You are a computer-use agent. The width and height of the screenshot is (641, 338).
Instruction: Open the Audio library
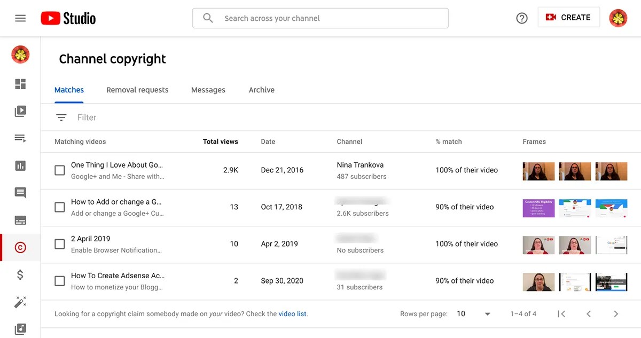20,329
